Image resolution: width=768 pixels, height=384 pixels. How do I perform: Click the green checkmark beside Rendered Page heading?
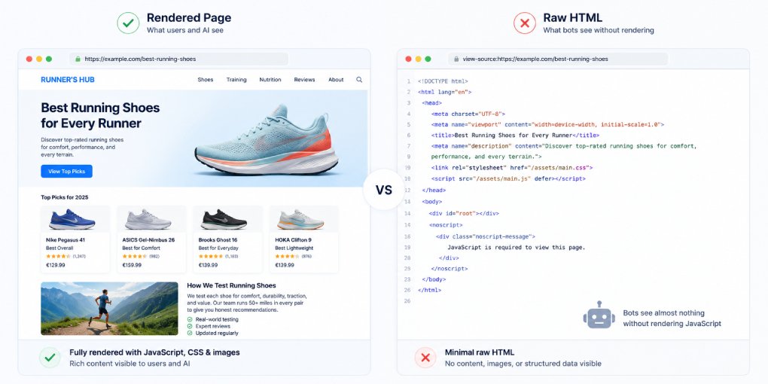point(128,23)
